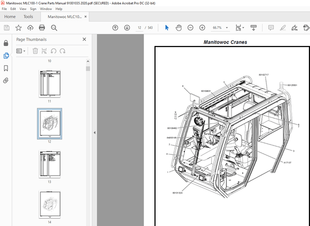Show security lock panel

pos(6,43)
